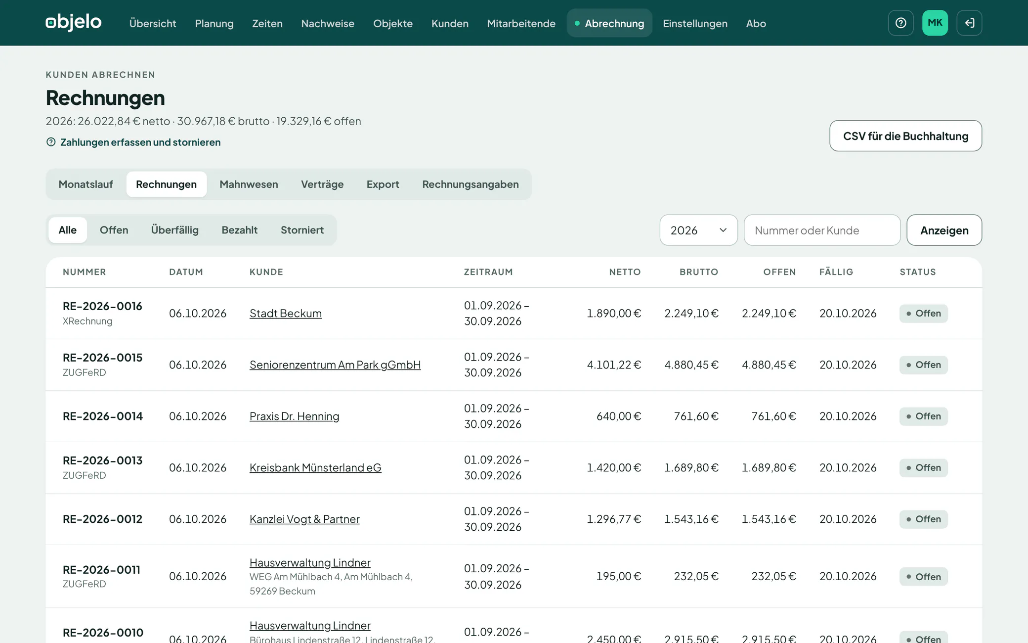This screenshot has height=643, width=1028.
Task: Go to Übersicht in top navigation
Action: click(153, 23)
